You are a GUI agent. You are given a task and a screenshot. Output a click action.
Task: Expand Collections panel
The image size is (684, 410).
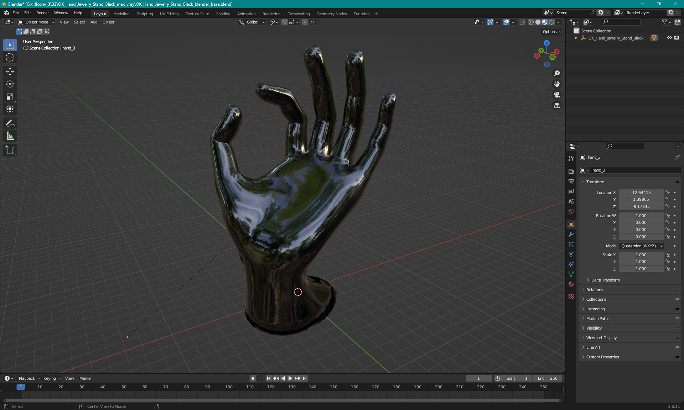point(596,299)
